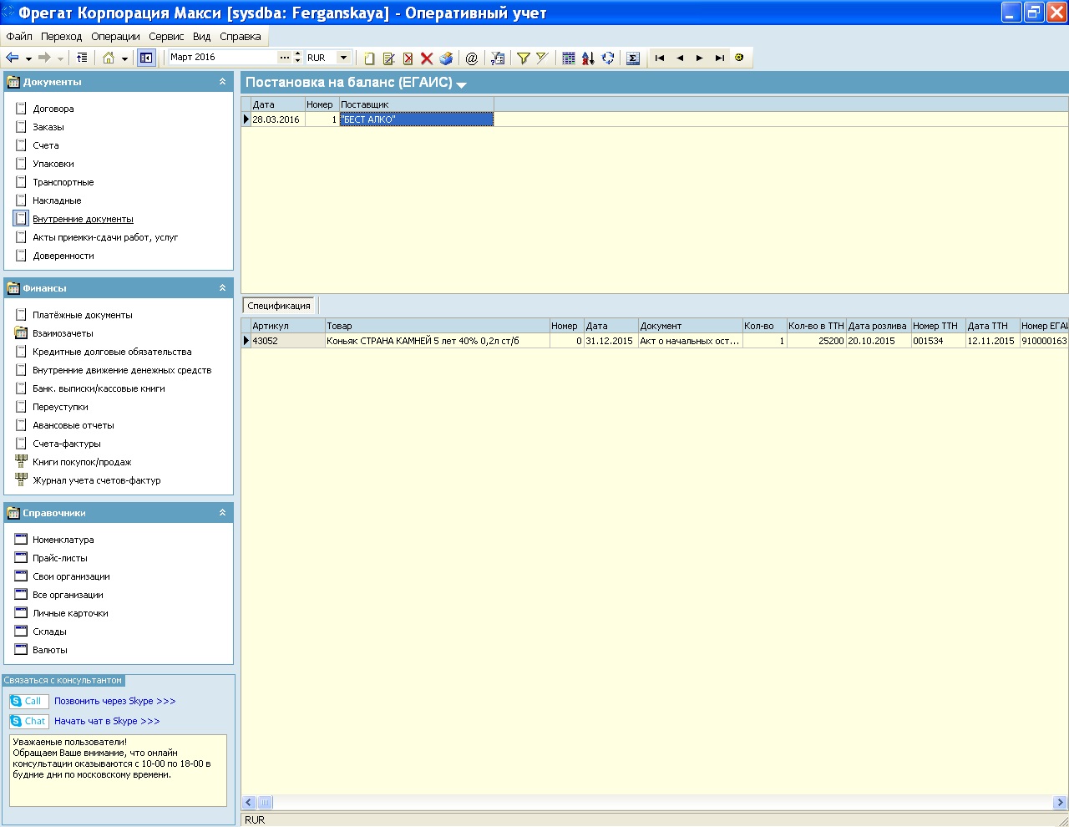Click the @ email icon

click(x=472, y=58)
